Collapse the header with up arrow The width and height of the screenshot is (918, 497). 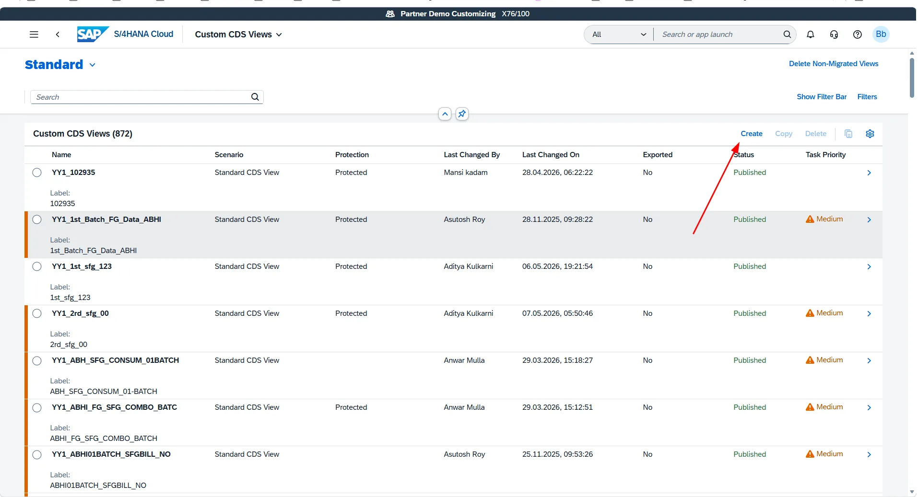tap(445, 114)
